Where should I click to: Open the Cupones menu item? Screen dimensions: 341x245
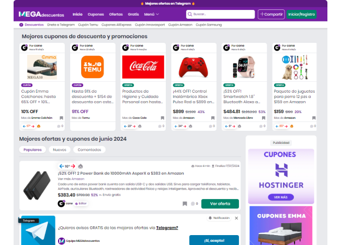pyautogui.click(x=96, y=15)
